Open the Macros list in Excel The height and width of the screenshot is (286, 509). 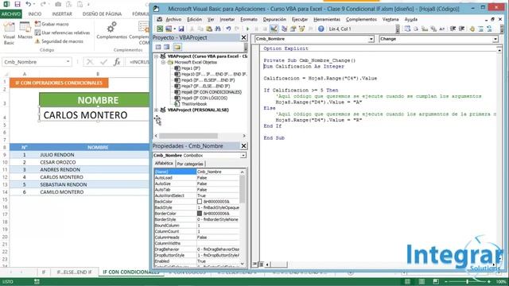click(25, 31)
